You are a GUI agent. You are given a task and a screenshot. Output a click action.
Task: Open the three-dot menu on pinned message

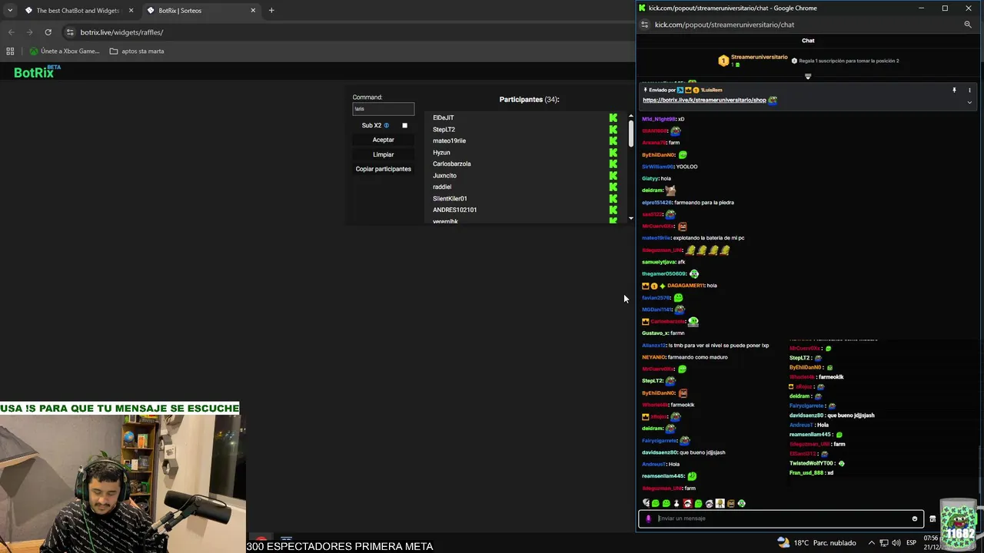click(969, 90)
